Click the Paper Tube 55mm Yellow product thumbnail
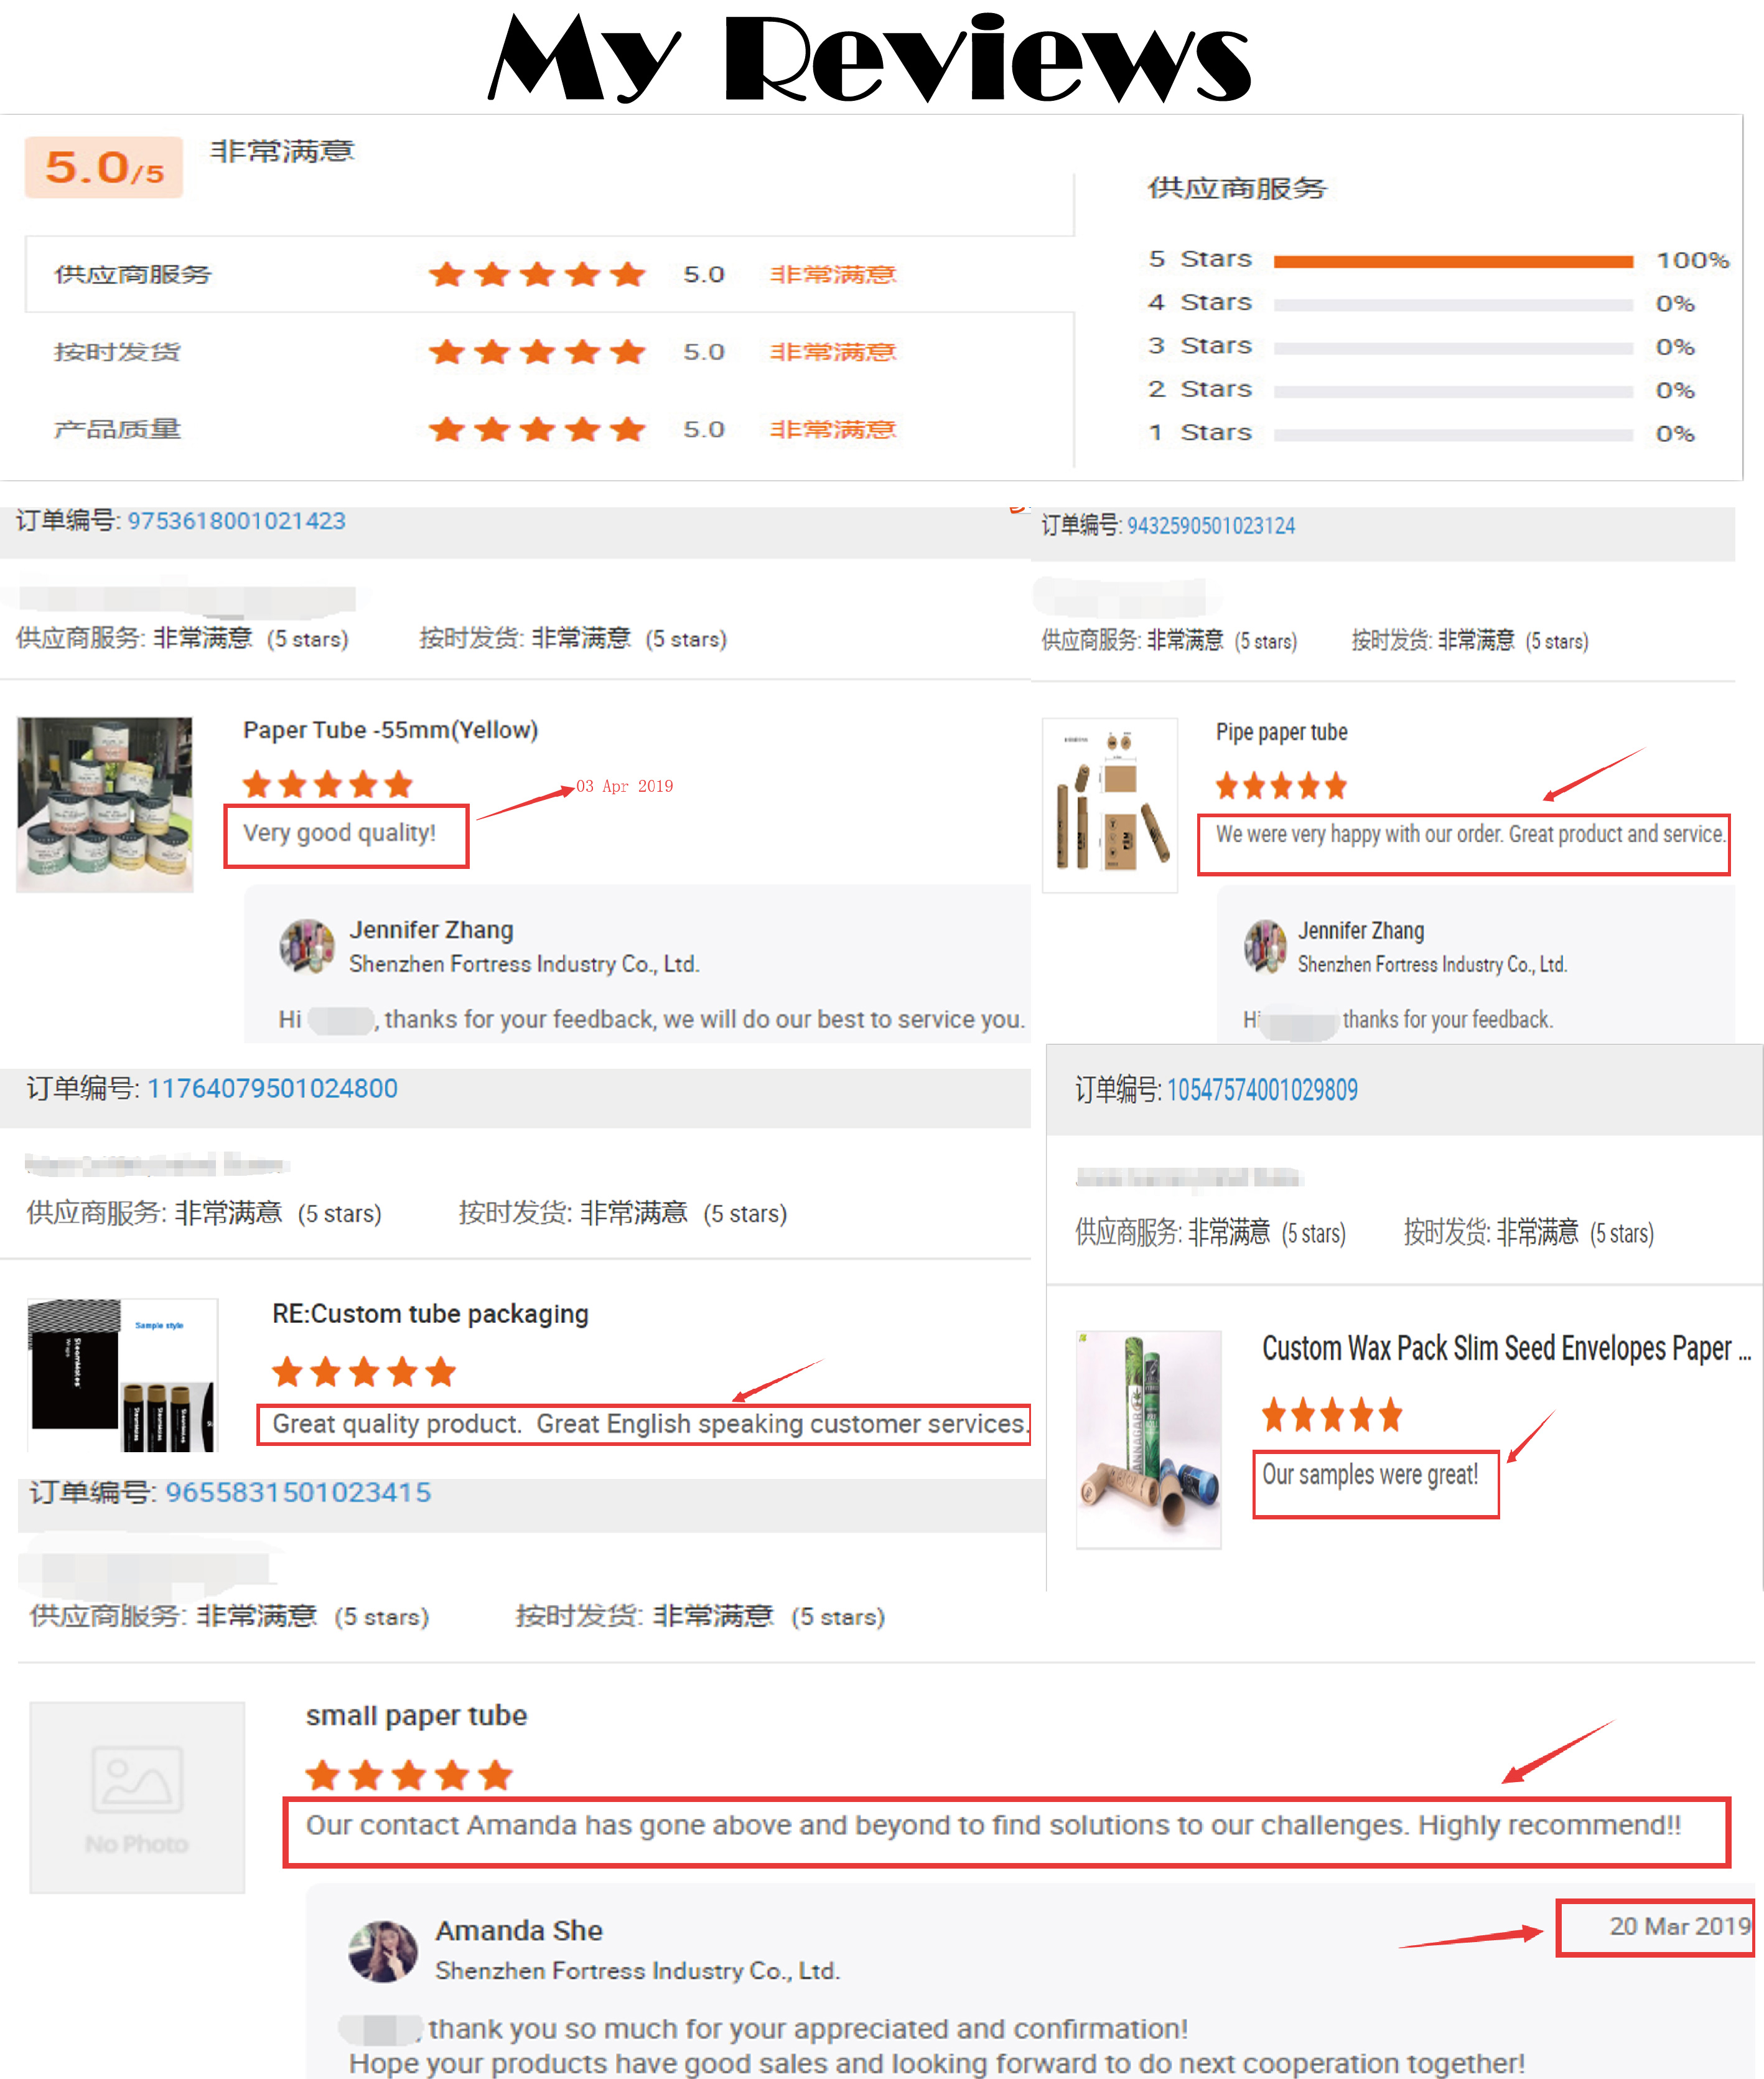 [105, 804]
